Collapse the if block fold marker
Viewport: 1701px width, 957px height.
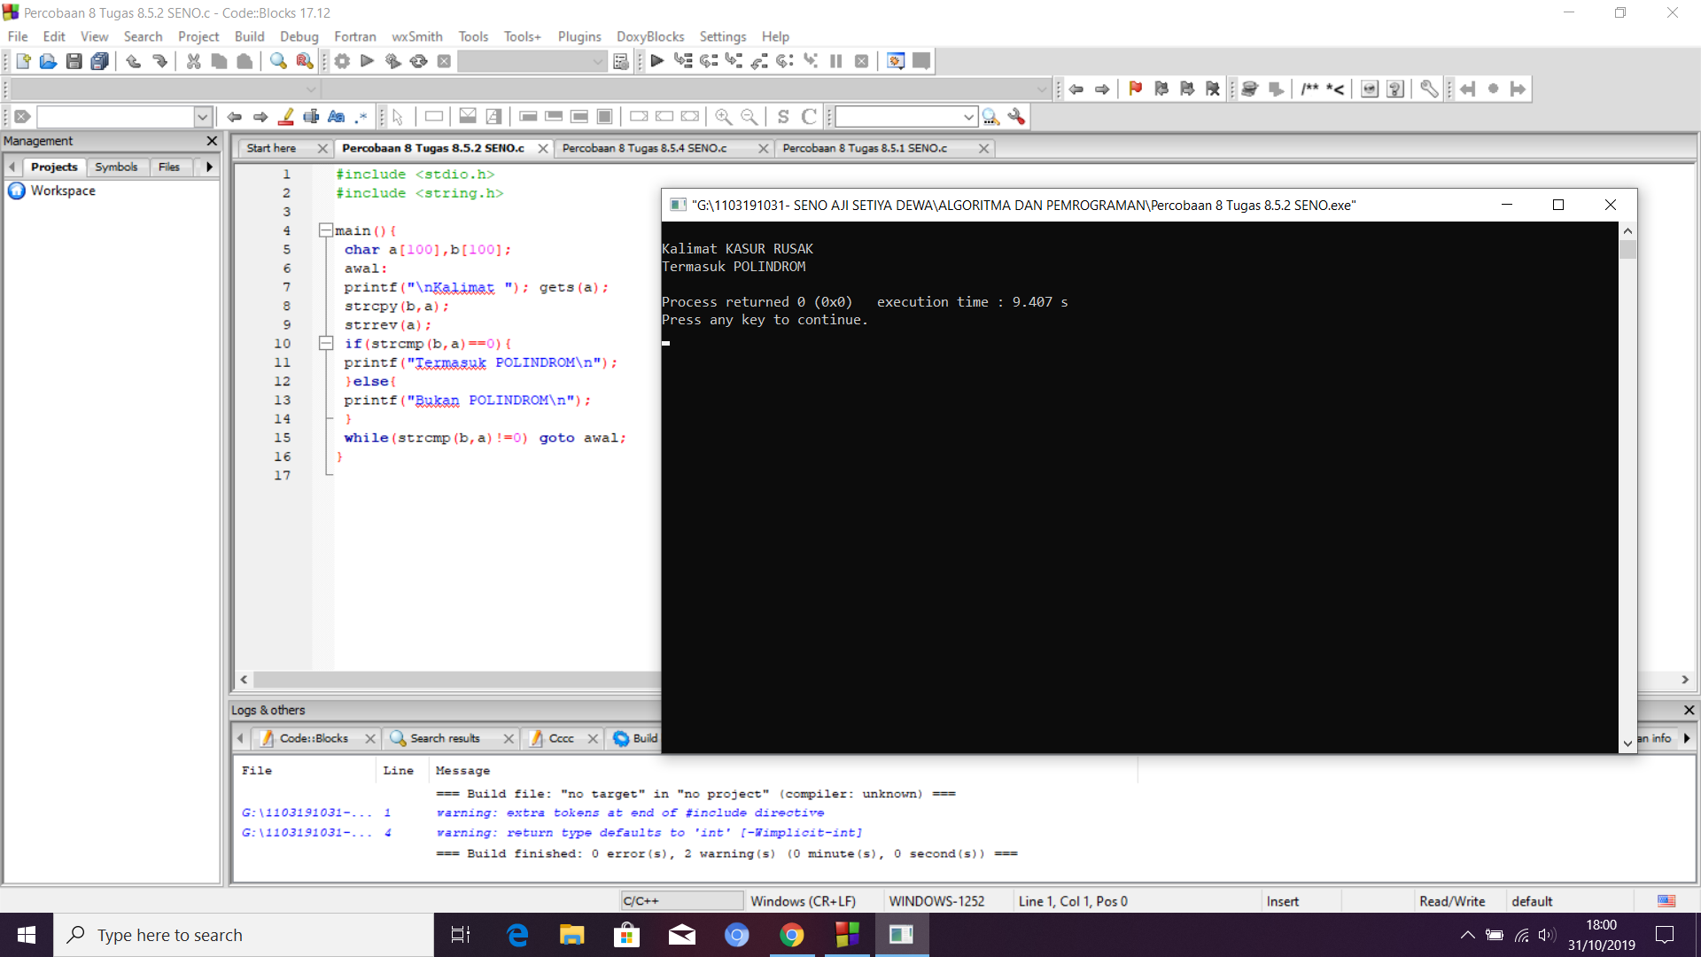(326, 344)
